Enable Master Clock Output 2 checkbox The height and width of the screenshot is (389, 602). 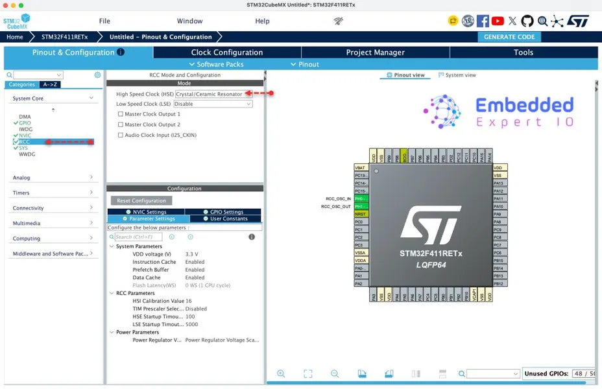tap(121, 124)
